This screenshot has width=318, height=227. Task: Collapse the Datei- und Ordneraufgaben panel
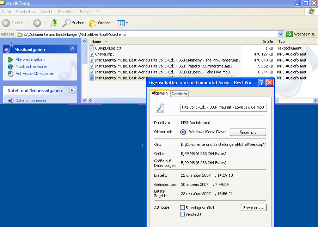pos(72,90)
